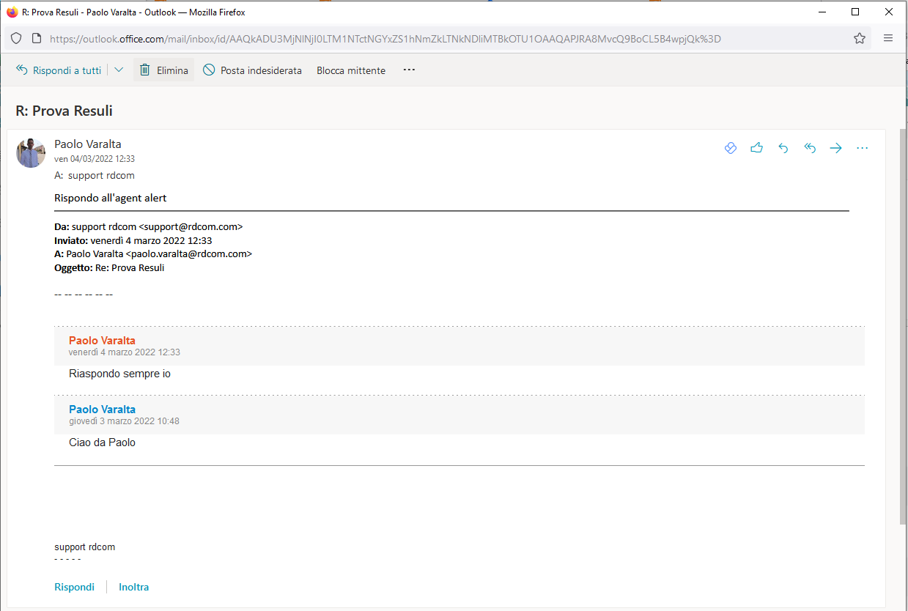The image size is (908, 611).
Task: Open more actions ellipsis in message header
Action: coord(863,148)
